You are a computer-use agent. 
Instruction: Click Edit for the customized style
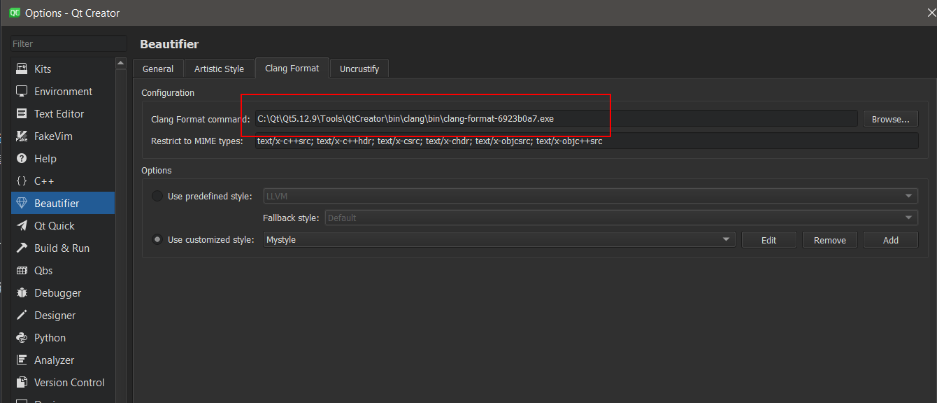click(768, 240)
